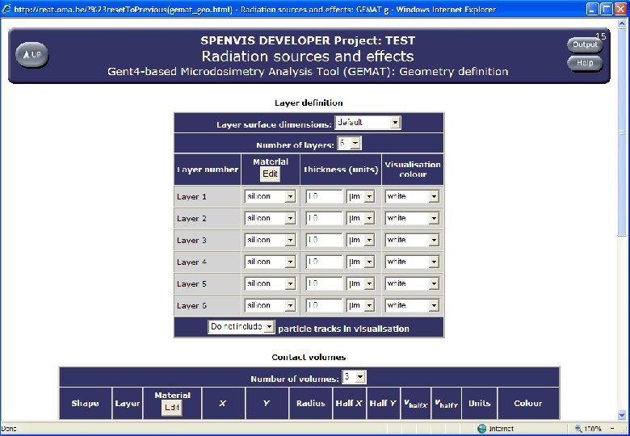Click Layer 5 thickness input field

point(324,283)
